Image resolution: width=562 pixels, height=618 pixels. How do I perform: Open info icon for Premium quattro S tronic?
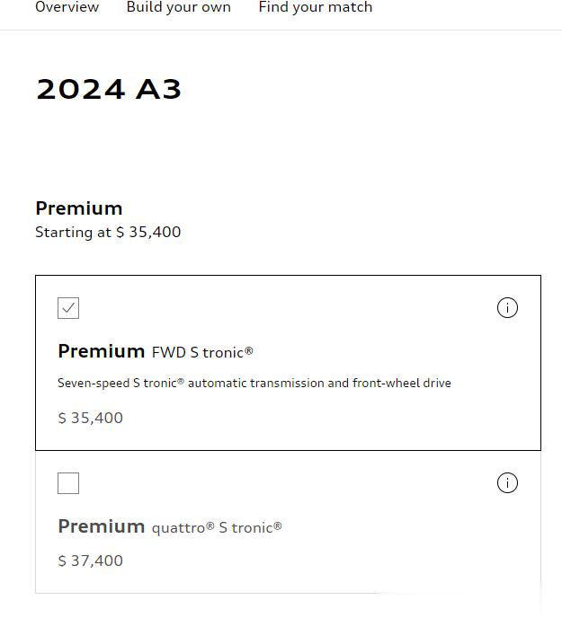[x=507, y=483]
